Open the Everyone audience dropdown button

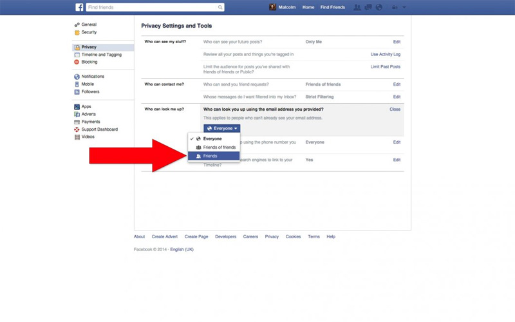222,128
